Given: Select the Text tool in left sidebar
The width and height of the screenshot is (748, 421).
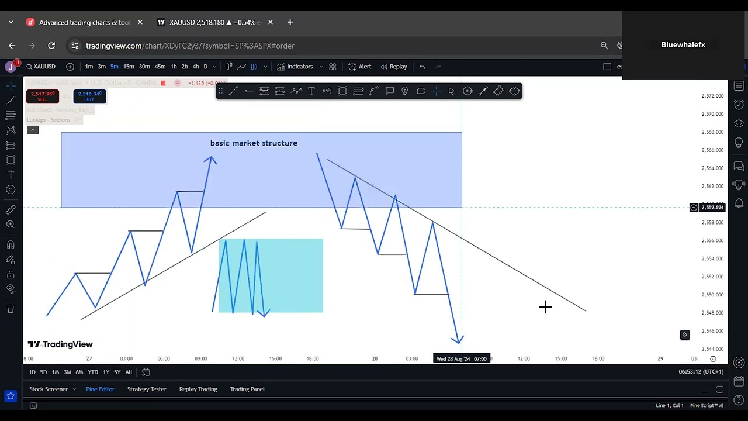Looking at the screenshot, I should [x=11, y=174].
